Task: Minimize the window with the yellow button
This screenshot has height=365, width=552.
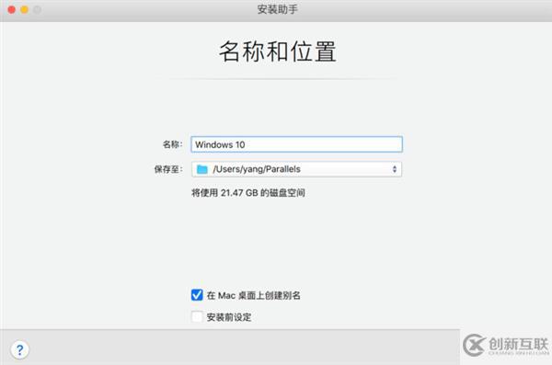Action: pyautogui.click(x=24, y=9)
